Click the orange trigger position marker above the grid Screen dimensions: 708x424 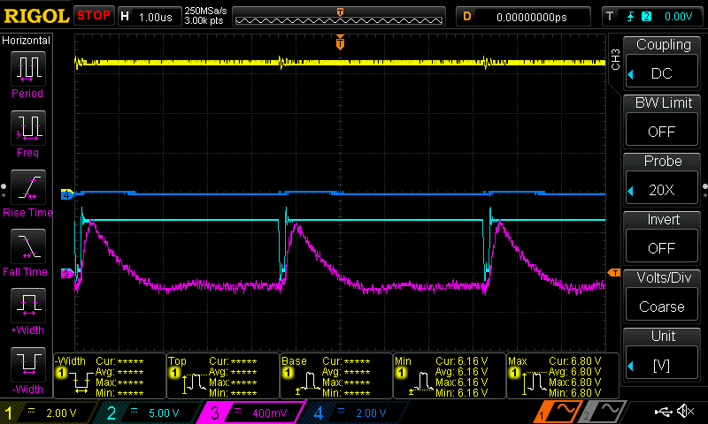point(340,42)
